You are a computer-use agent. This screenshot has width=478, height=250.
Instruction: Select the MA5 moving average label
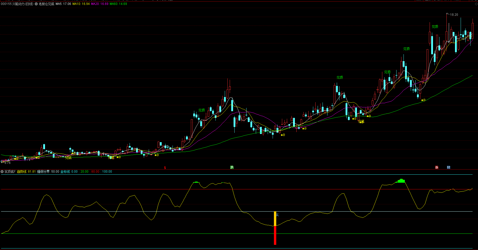click(x=63, y=4)
